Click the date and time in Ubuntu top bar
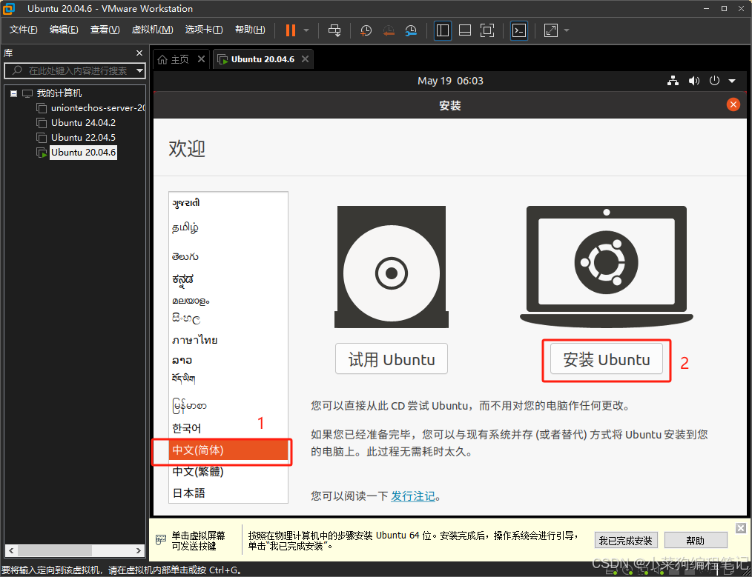This screenshot has height=577, width=752. [x=450, y=81]
